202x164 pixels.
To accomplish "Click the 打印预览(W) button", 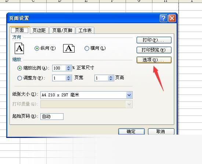I will coord(154,50).
